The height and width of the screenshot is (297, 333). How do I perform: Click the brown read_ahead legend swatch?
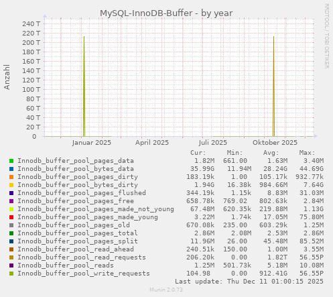pos(11,249)
